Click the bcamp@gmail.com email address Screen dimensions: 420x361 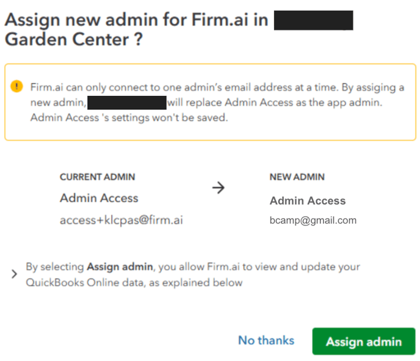coord(313,221)
